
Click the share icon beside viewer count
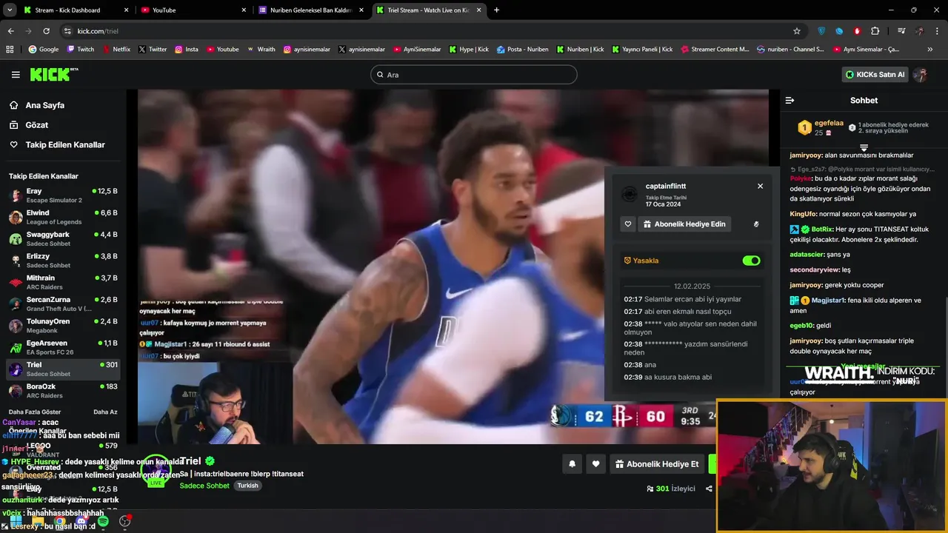click(709, 489)
